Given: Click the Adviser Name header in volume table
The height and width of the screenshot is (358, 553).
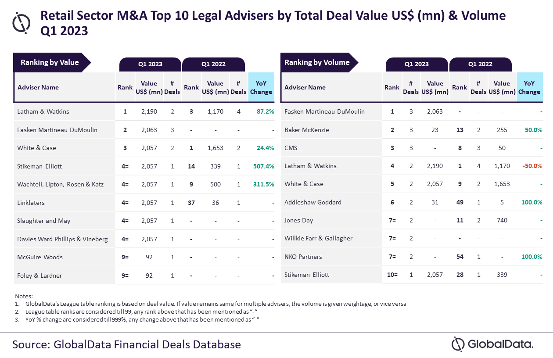Looking at the screenshot, I should (x=305, y=87).
